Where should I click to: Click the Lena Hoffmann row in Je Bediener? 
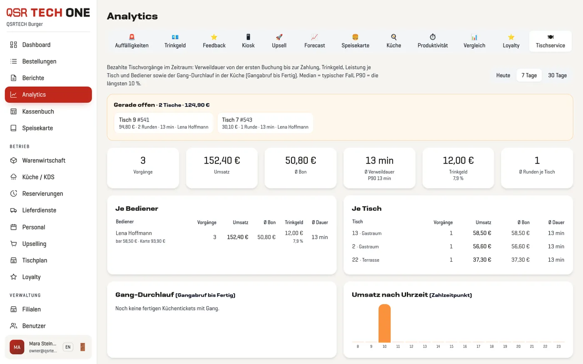222,237
